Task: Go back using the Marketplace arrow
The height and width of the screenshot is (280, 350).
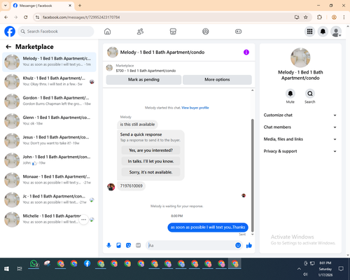Action: pos(8,47)
